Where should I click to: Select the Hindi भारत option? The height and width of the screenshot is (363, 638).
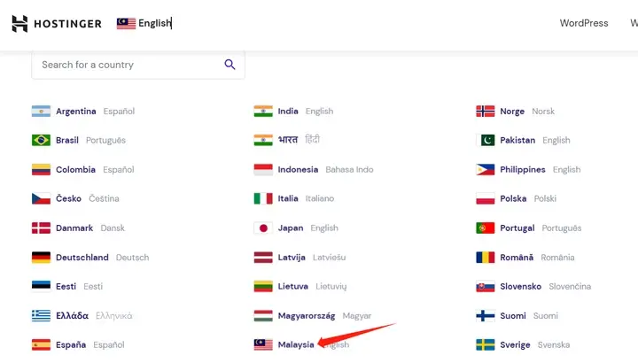287,140
